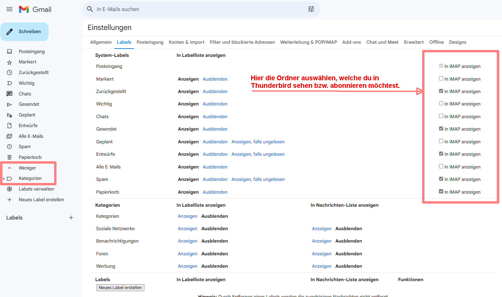
Task: Toggle IMAP checkbox for Alle E-Mails
Action: [441, 166]
